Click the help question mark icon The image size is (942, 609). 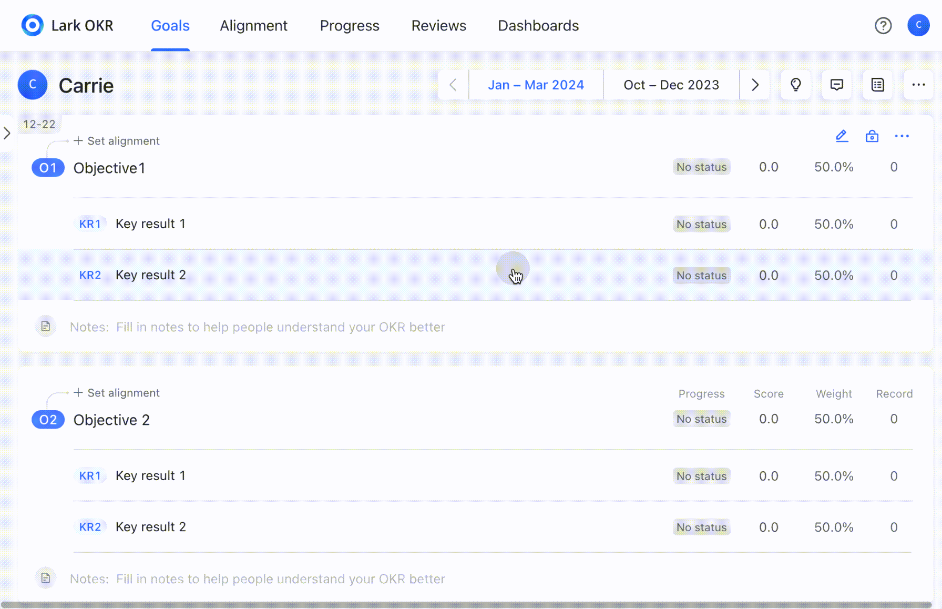(x=883, y=25)
